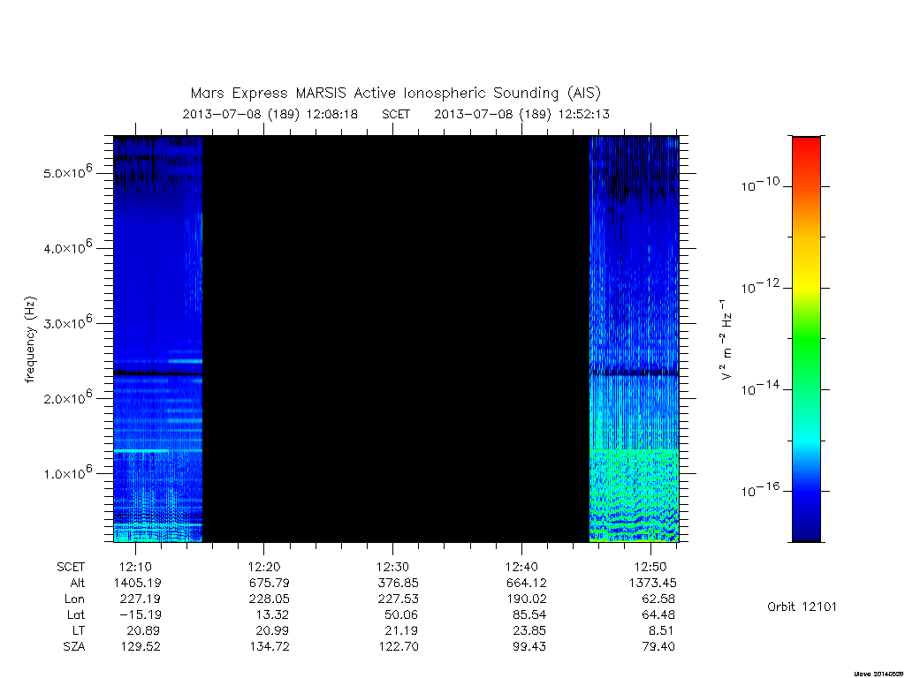Select the 1.0x10^6 frequency axis label
905x678 pixels.
click(67, 472)
